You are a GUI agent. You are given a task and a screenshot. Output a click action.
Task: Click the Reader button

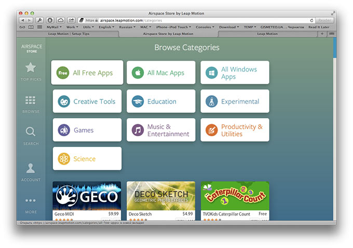click(324, 20)
